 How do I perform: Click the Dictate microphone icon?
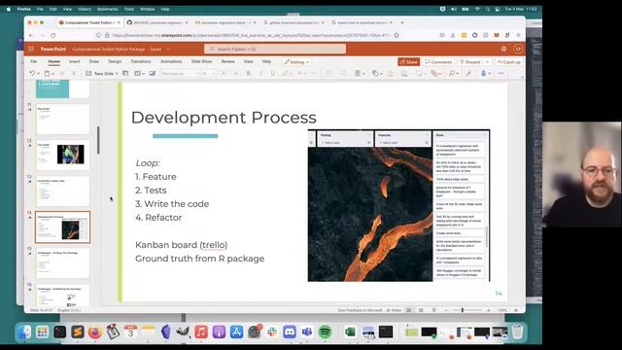483,74
